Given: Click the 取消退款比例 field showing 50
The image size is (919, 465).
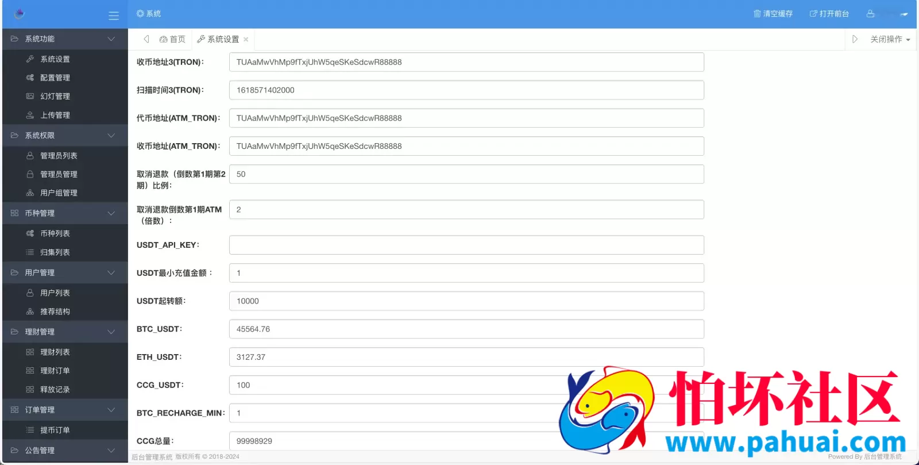Looking at the screenshot, I should pos(466,174).
